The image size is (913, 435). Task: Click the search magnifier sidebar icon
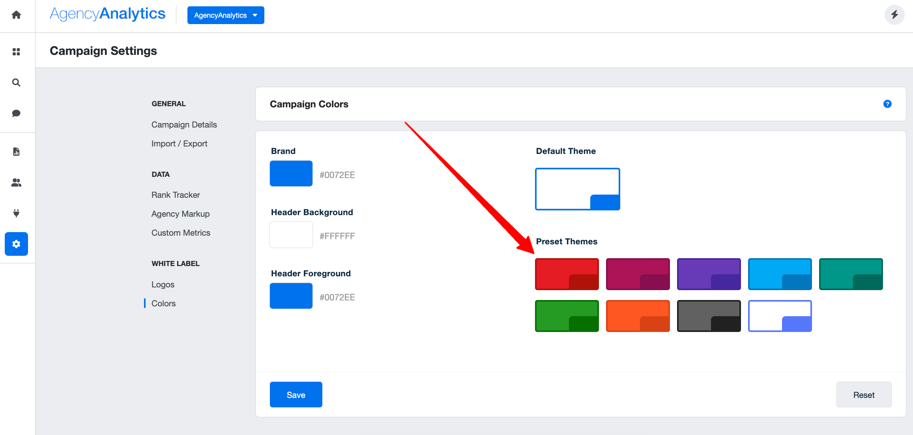[16, 82]
